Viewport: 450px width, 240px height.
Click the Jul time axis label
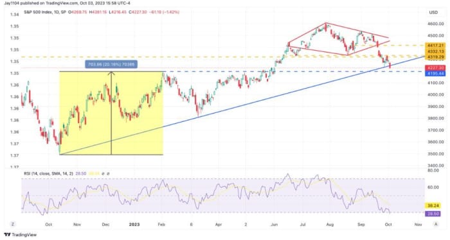(303, 225)
